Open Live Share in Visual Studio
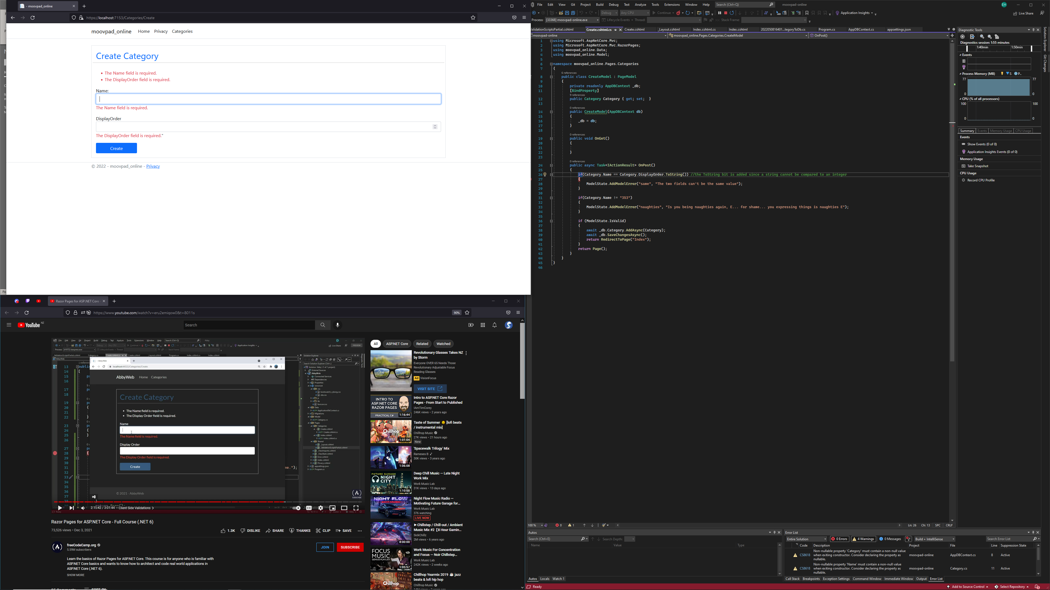Image resolution: width=1050 pixels, height=590 pixels. 1023,13
